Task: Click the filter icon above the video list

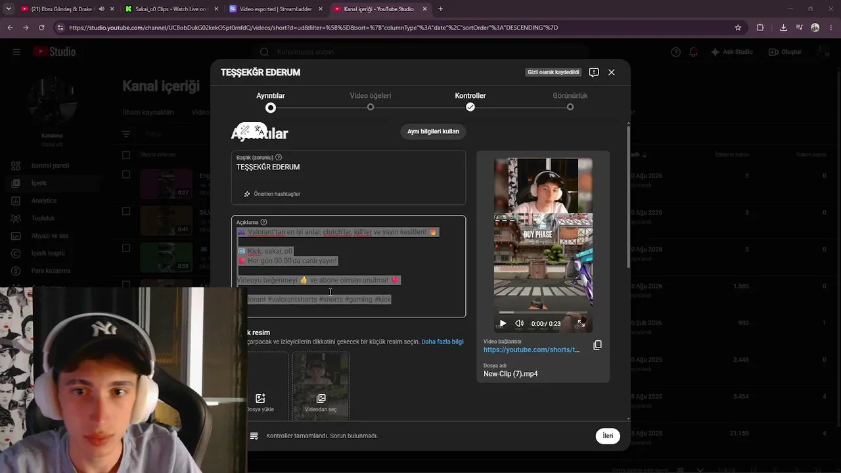Action: [x=126, y=134]
